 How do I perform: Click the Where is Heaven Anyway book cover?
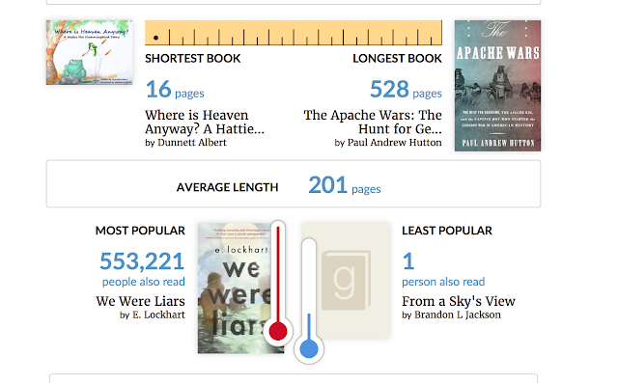pyautogui.click(x=90, y=52)
